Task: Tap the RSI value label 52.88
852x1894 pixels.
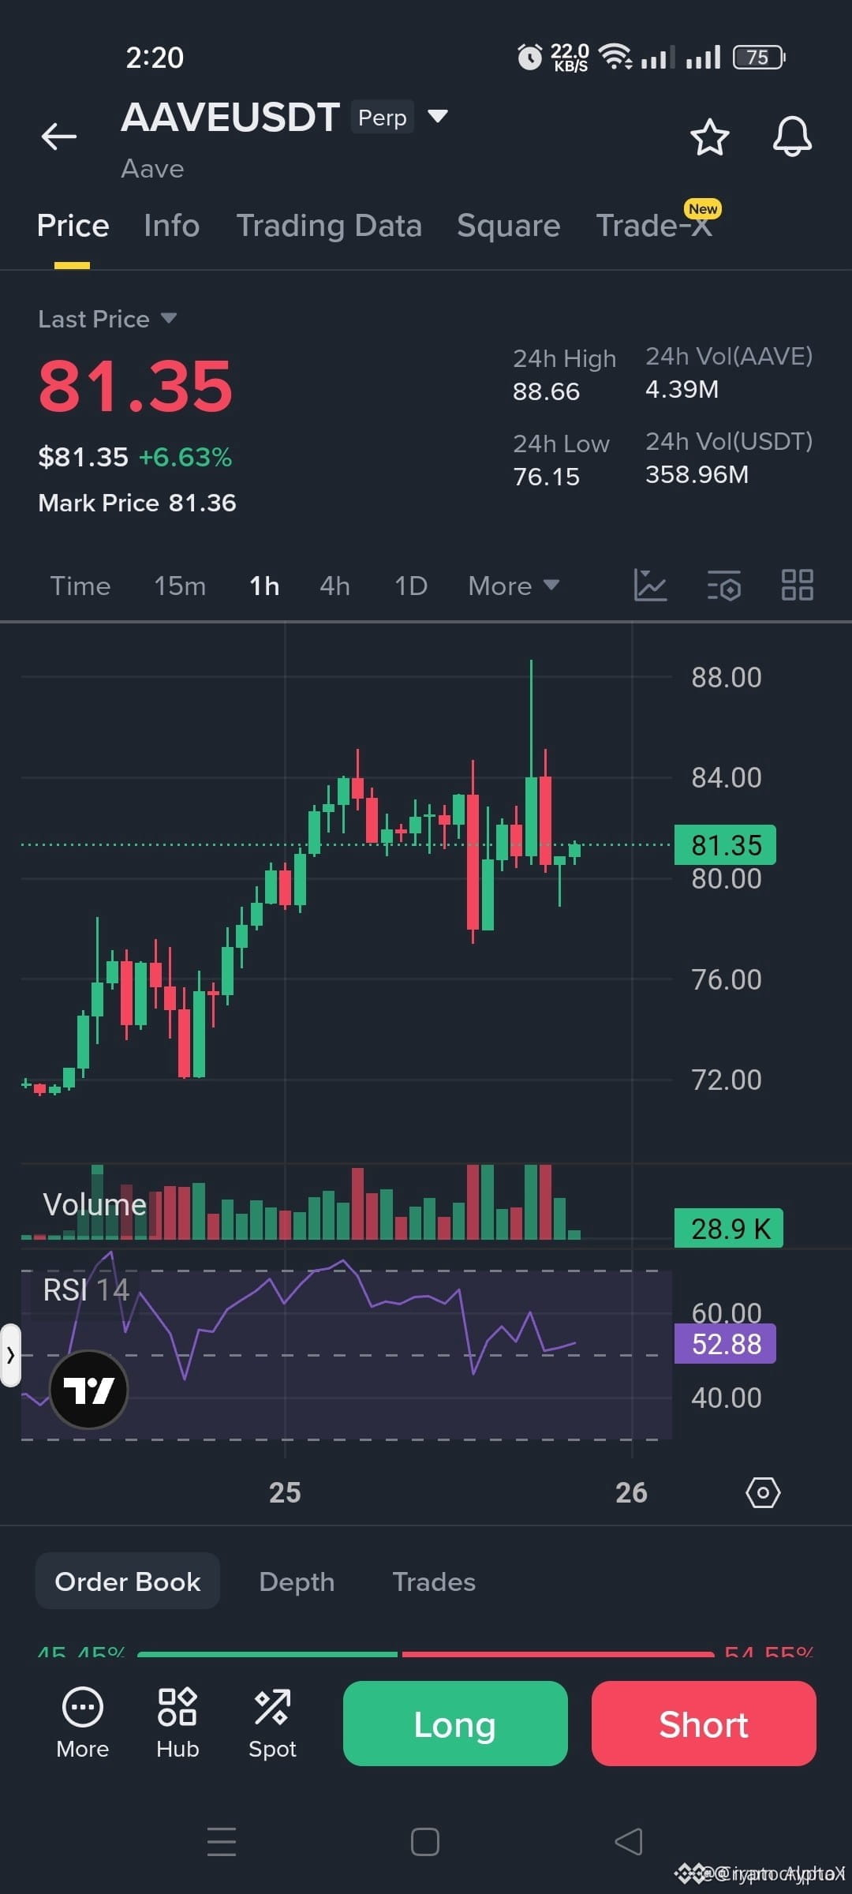Action: pos(725,1344)
